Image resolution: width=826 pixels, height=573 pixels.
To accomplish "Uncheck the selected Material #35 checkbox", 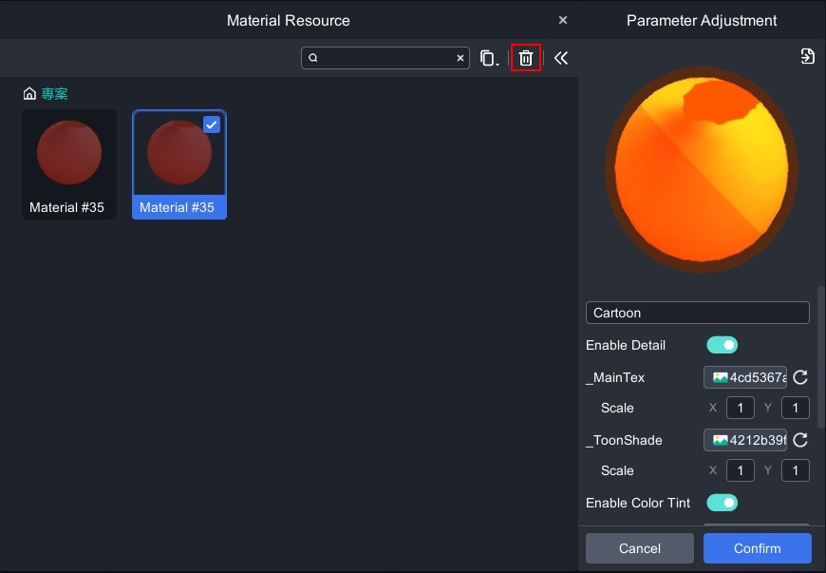I will coord(212,124).
